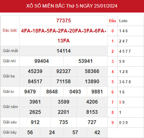The height and width of the screenshot is (138, 144).
Task: Select Giải bảy number 42
Action: [x=97, y=132]
